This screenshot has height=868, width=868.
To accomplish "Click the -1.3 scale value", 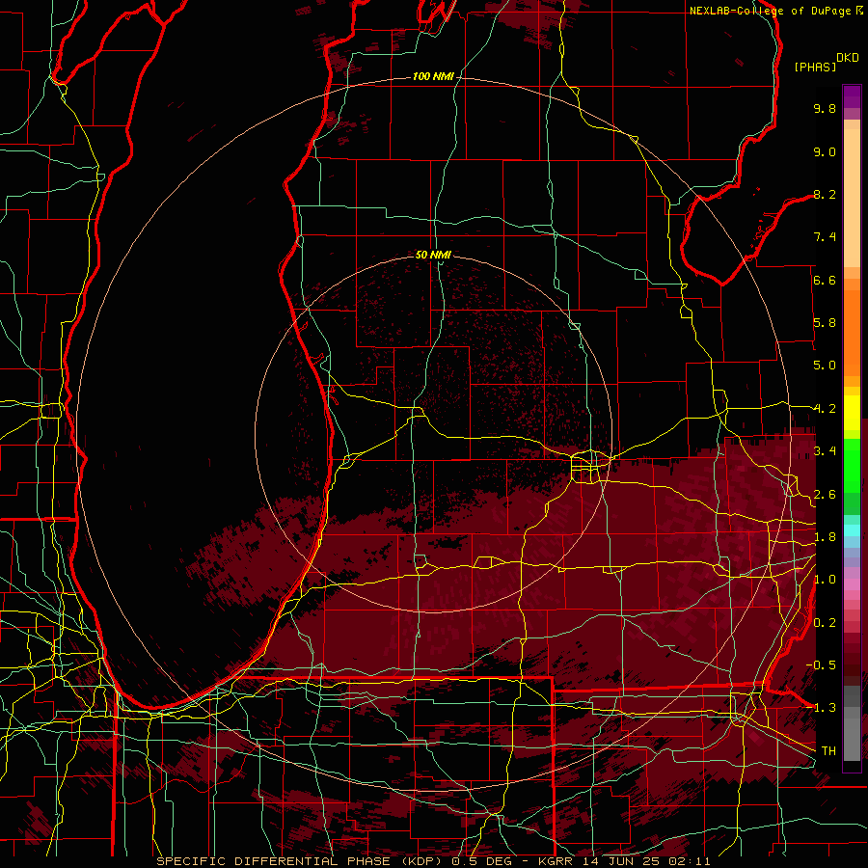I will pyautogui.click(x=821, y=708).
